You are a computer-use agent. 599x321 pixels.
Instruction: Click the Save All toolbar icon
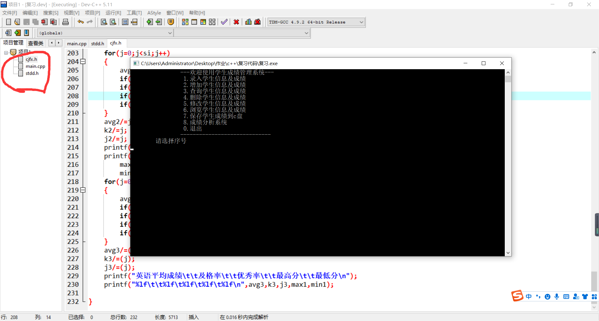pyautogui.click(x=36, y=22)
